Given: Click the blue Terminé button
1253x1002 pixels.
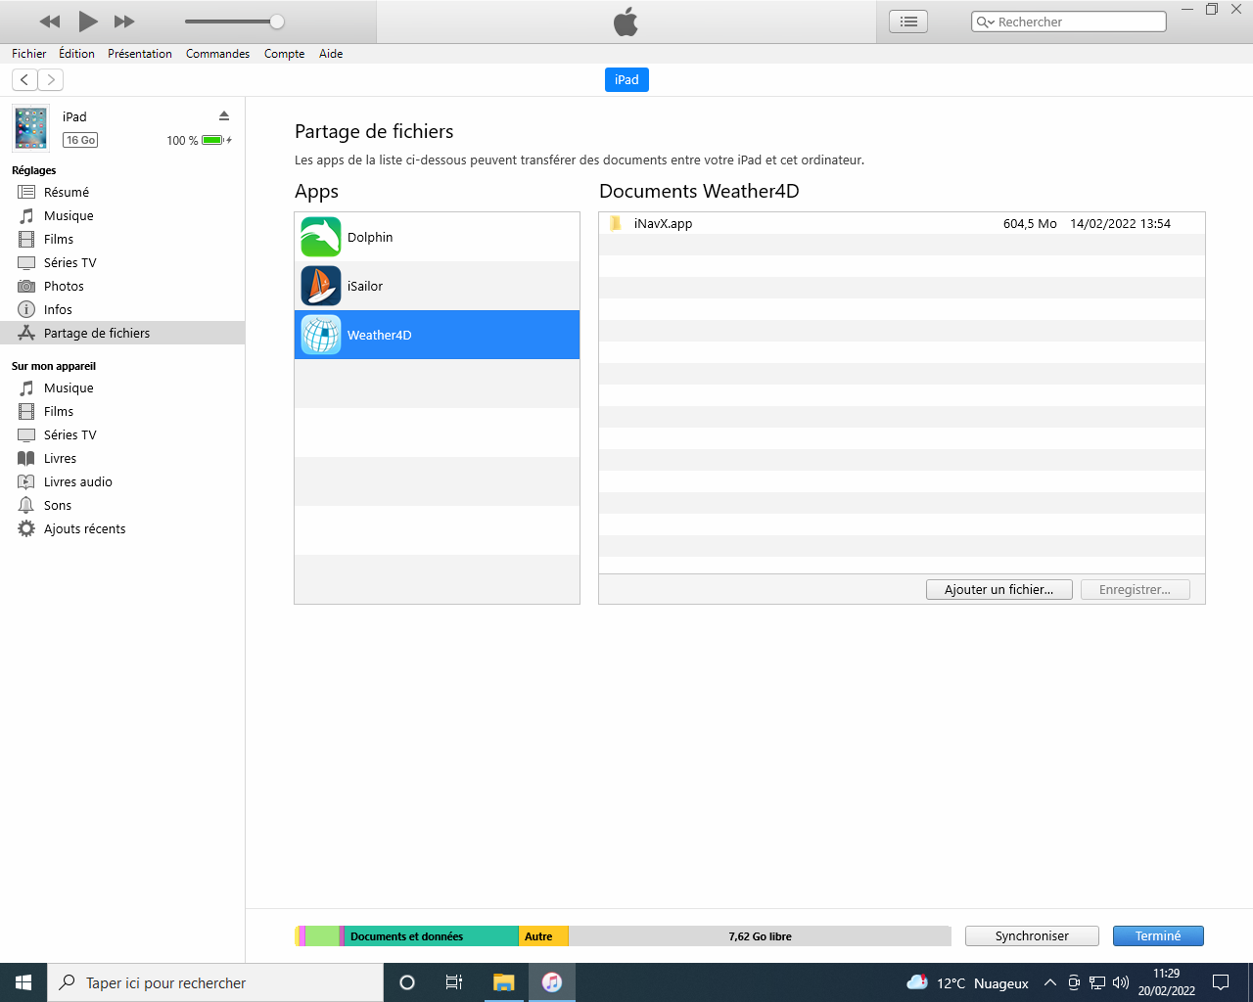Looking at the screenshot, I should tap(1158, 935).
